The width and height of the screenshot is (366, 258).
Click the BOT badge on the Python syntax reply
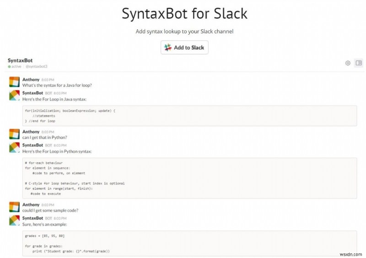point(48,145)
